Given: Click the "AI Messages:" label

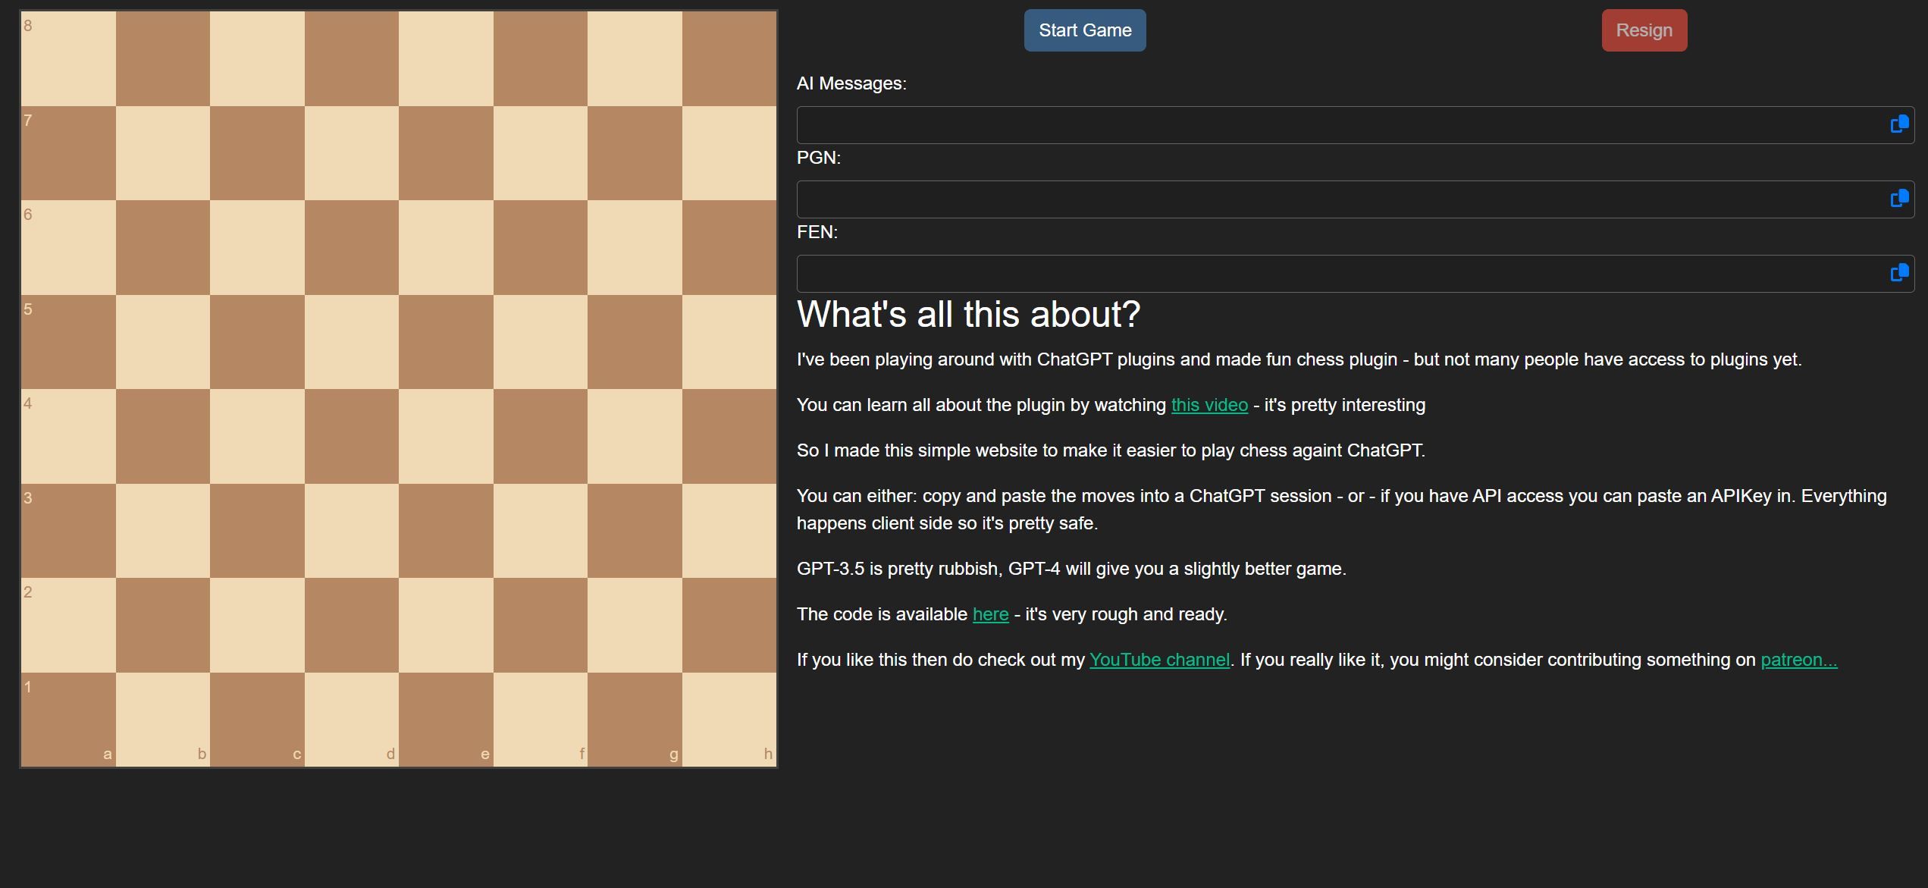Looking at the screenshot, I should pos(851,83).
